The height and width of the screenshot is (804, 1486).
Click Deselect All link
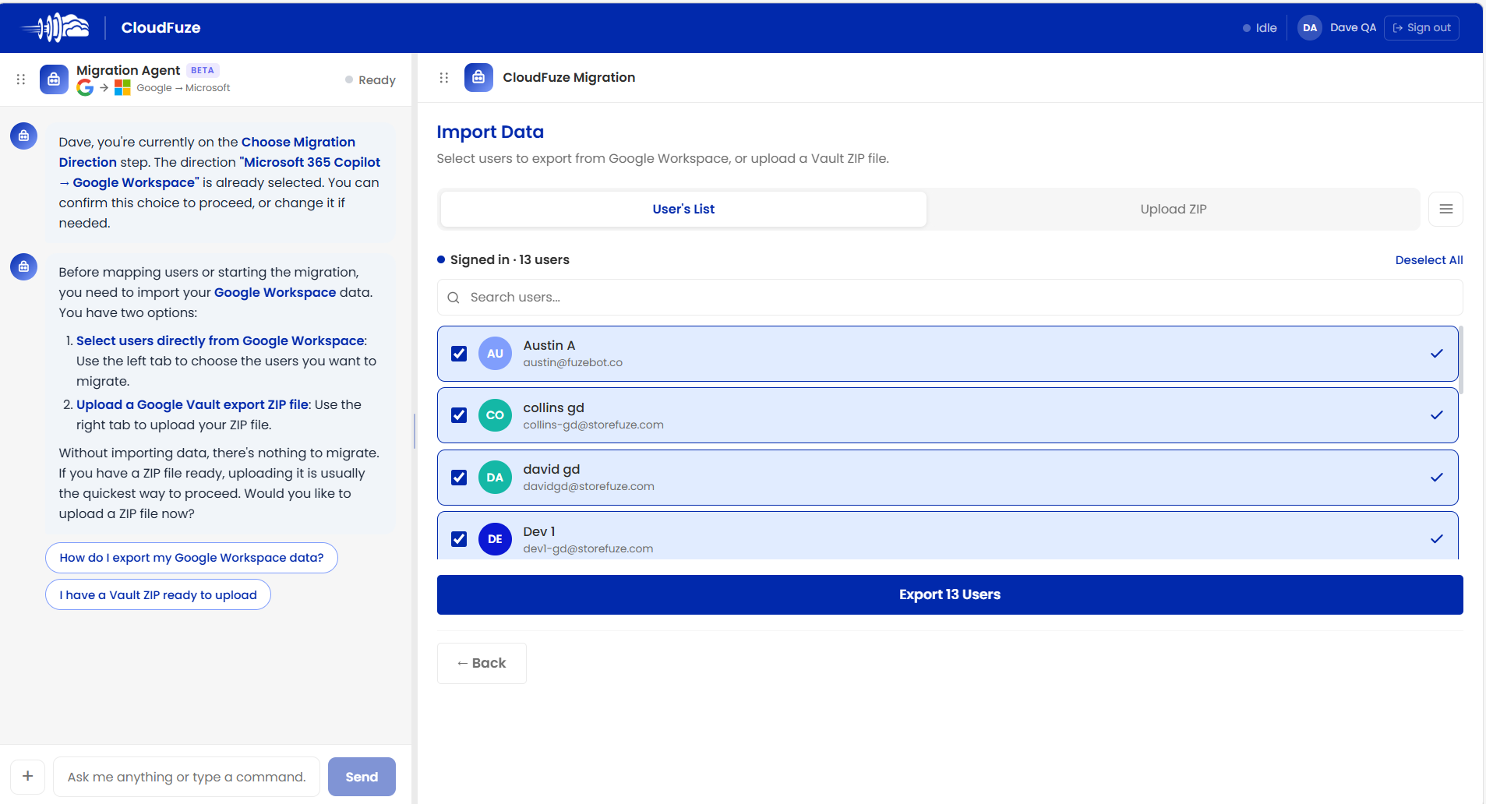(x=1428, y=260)
